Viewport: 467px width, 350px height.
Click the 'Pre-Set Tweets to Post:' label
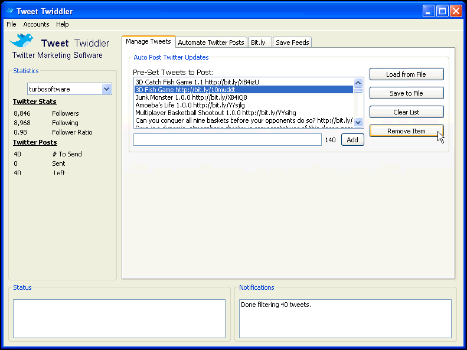click(174, 73)
